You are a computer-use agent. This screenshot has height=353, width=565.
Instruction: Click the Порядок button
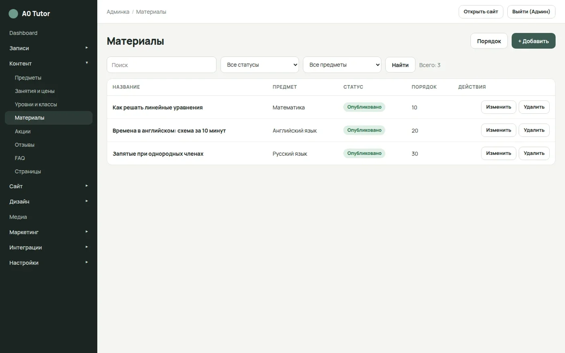(489, 41)
